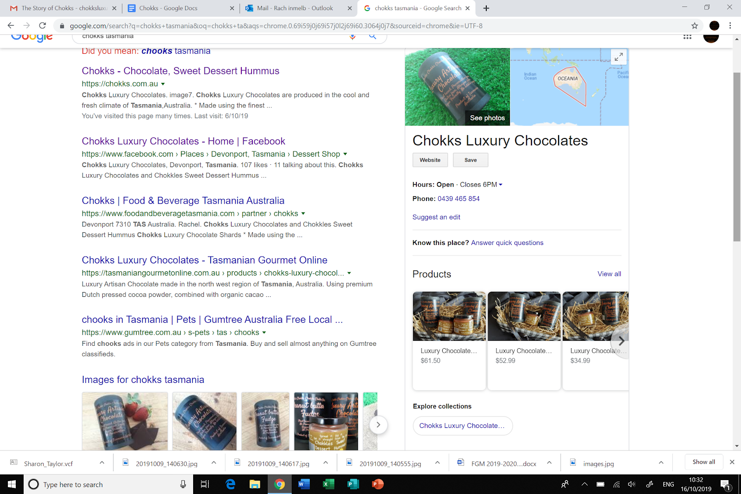This screenshot has width=741, height=494.
Task: Start voice search with microphone icon
Action: pos(352,37)
